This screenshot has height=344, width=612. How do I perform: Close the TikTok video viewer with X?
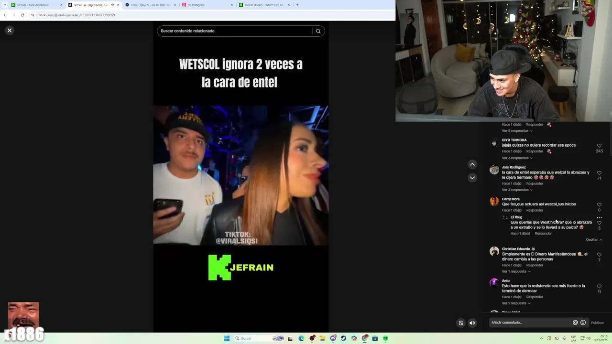tap(9, 30)
